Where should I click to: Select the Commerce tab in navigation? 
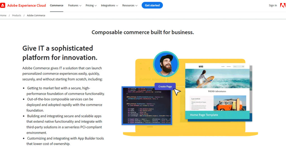click(56, 6)
